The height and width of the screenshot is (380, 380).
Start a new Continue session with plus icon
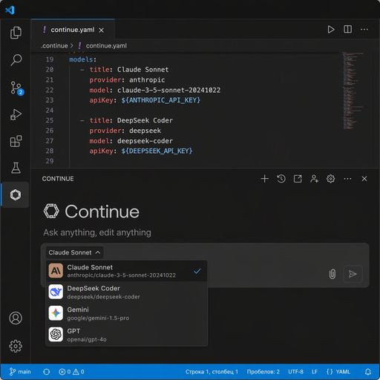coord(264,179)
